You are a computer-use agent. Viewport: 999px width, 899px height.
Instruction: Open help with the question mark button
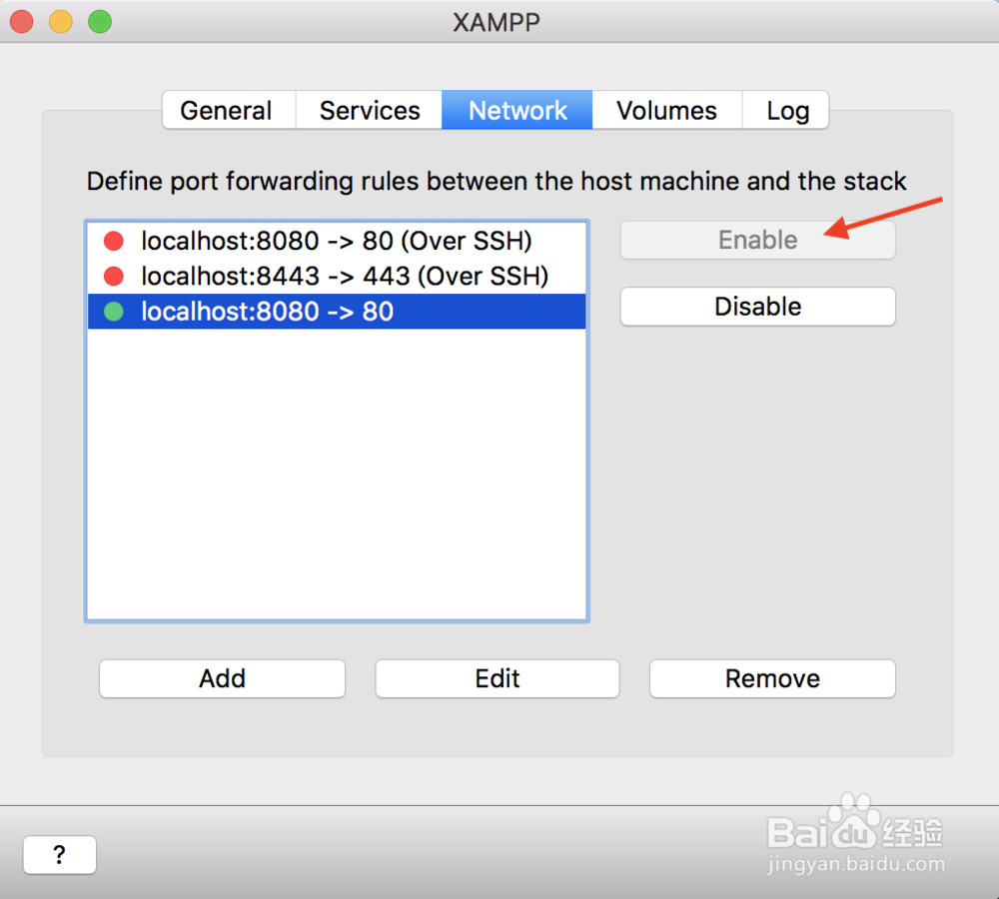pyautogui.click(x=59, y=854)
